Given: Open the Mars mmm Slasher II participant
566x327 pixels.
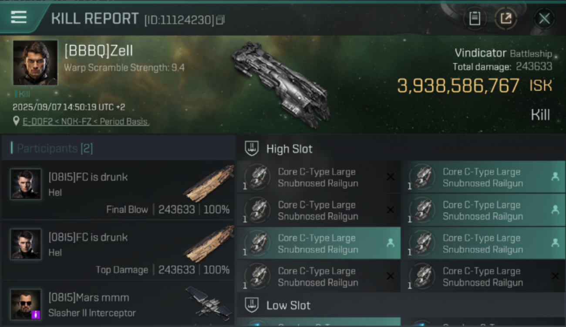Looking at the screenshot, I should pyautogui.click(x=118, y=304).
